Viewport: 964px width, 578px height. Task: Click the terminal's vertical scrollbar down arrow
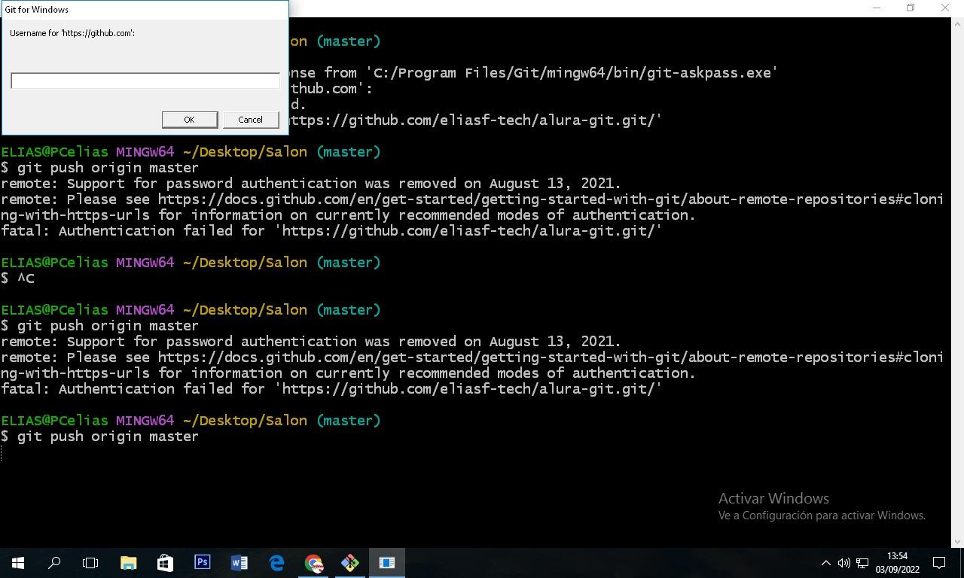957,541
